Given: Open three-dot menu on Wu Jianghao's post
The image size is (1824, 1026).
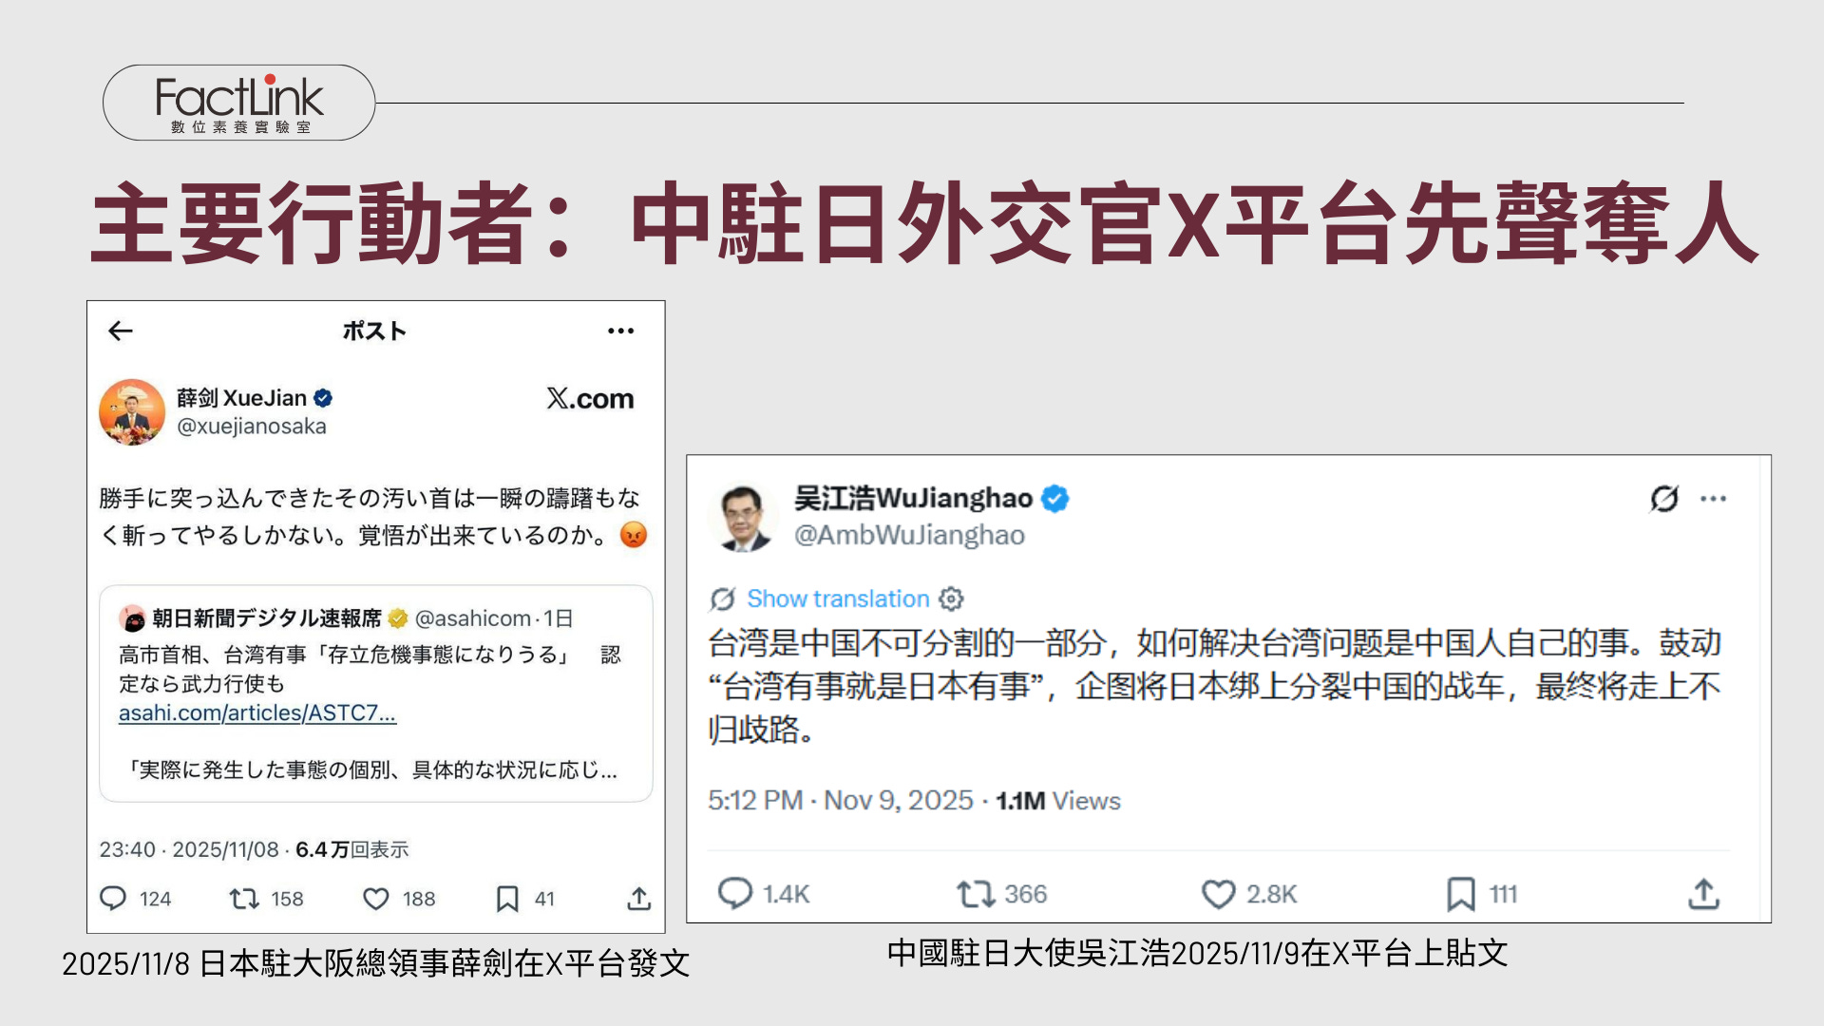Looking at the screenshot, I should click(x=1713, y=498).
